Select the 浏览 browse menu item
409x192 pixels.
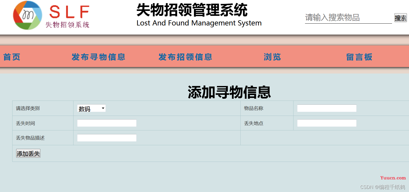pyautogui.click(x=272, y=57)
